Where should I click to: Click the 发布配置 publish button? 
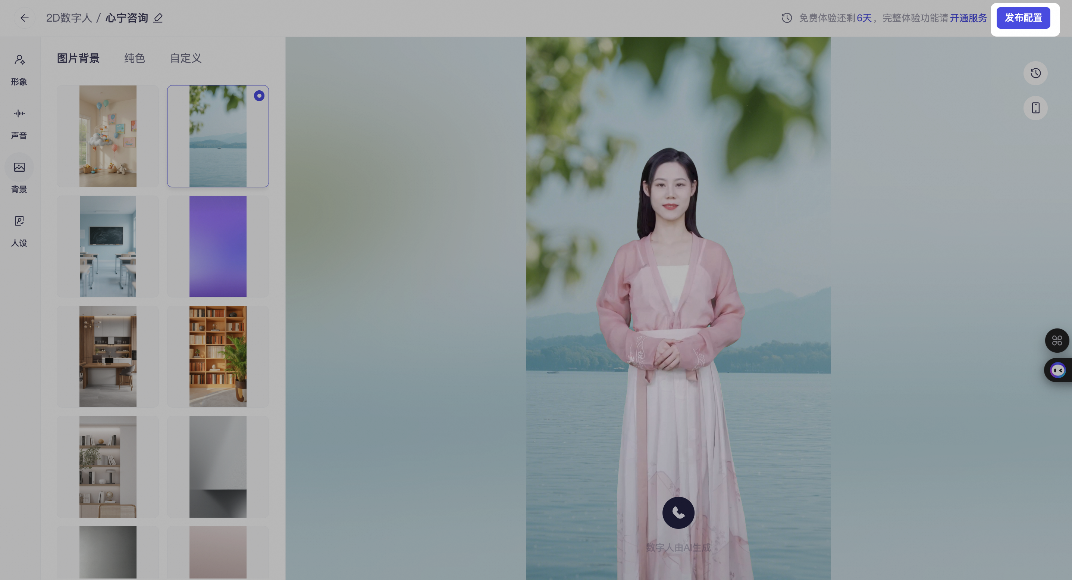[1023, 18]
